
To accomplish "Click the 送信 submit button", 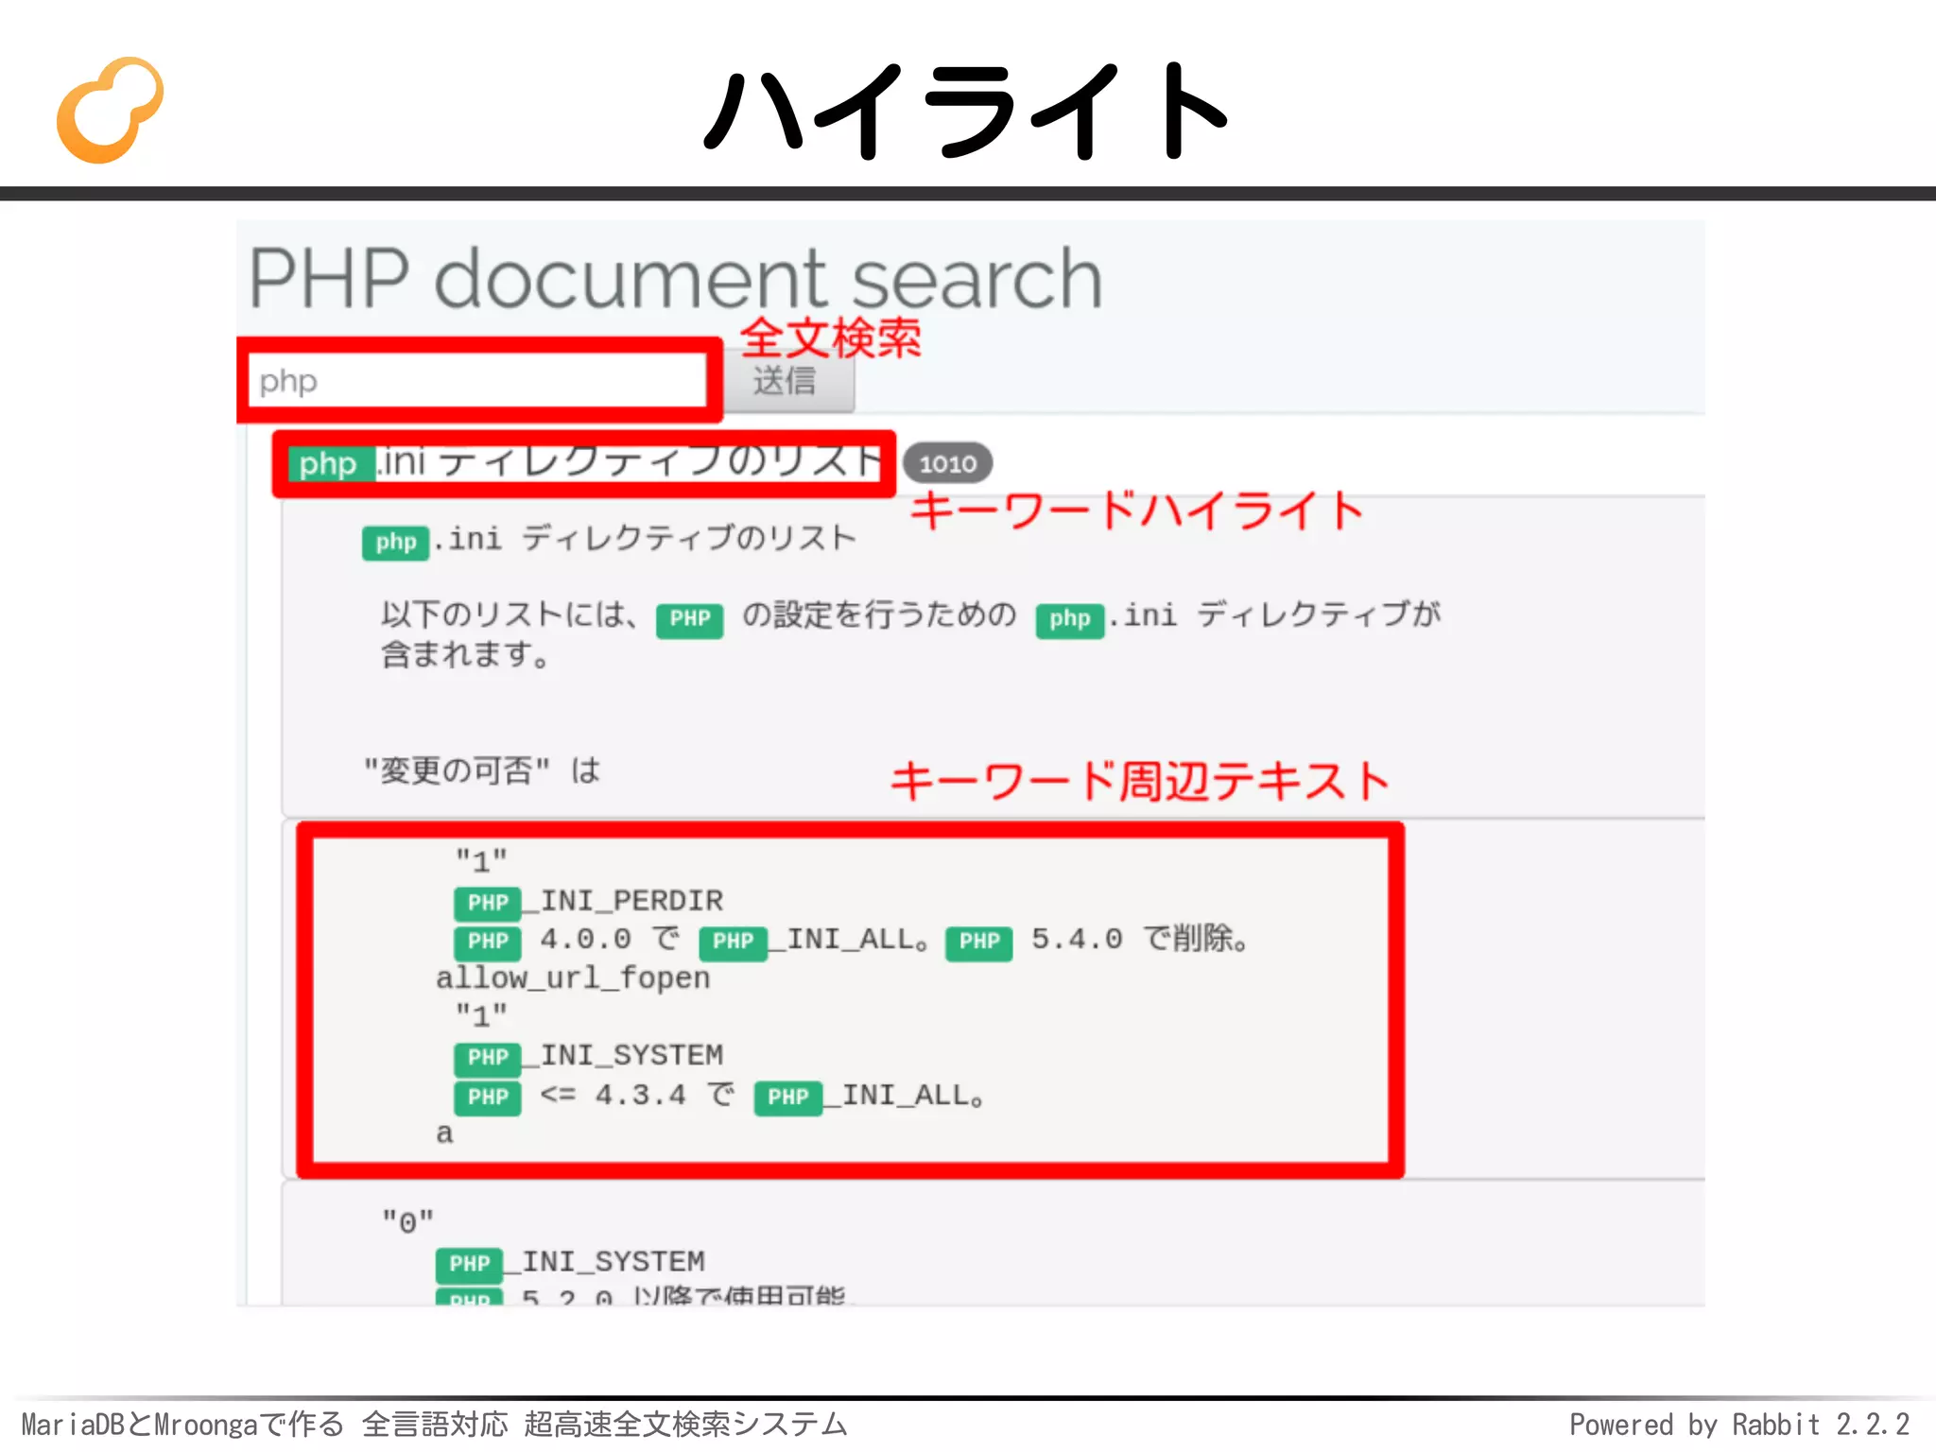I will point(786,382).
